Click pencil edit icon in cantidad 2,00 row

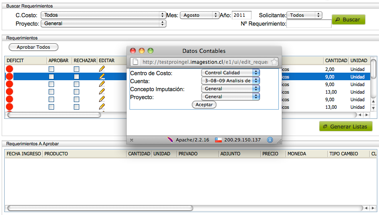tap(102, 69)
